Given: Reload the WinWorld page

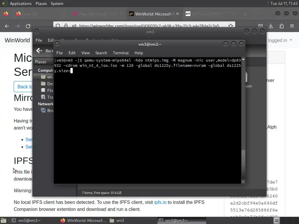Looking at the screenshot, I should click(x=28, y=26).
